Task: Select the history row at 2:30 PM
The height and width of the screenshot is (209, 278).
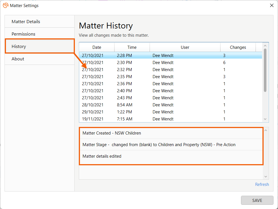Action: click(171, 62)
